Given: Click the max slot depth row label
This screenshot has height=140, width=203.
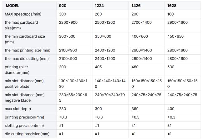Looking at the screenshot, I should (18, 109).
